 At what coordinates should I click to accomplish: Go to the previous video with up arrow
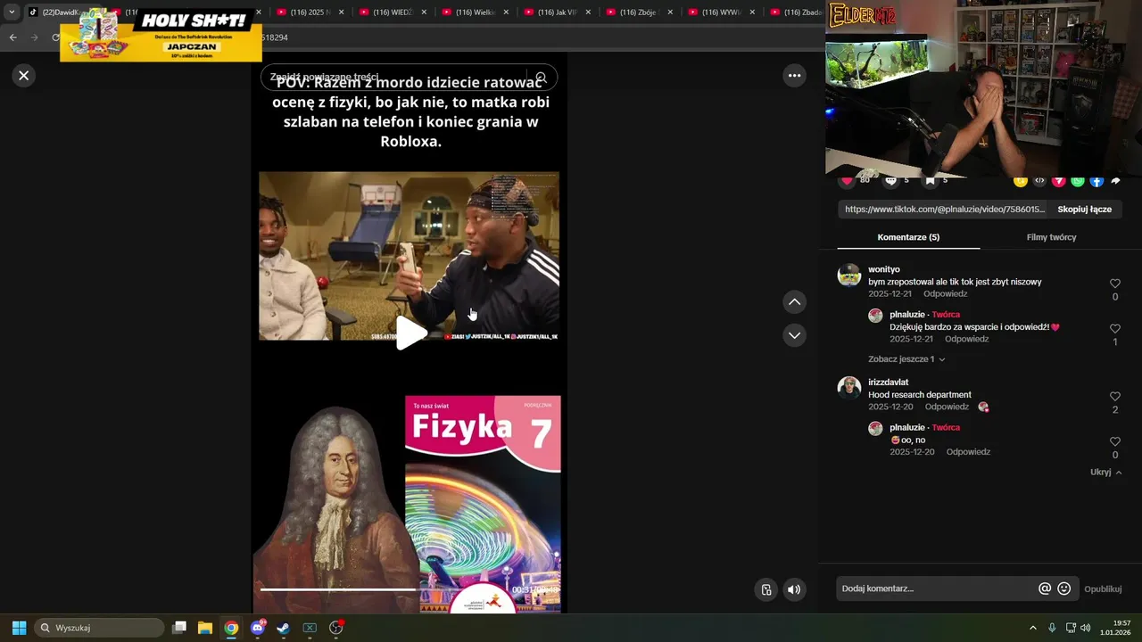[794, 302]
